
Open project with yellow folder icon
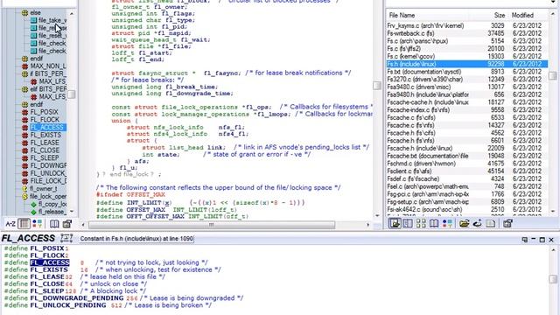(465, 224)
